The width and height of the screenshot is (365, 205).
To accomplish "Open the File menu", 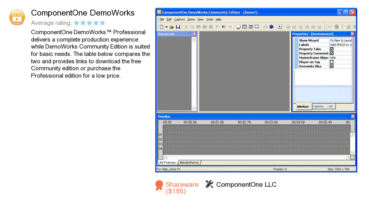I will pos(162,19).
